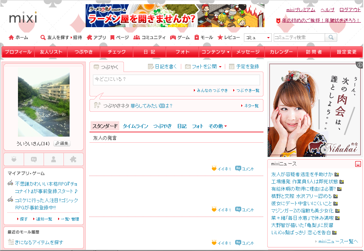The height and width of the screenshot is (251, 364).
Task: Open the mixiプレミアム link
Action: (x=301, y=10)
